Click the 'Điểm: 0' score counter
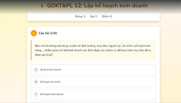Viewport: 181px width, 103px height. 107,16
